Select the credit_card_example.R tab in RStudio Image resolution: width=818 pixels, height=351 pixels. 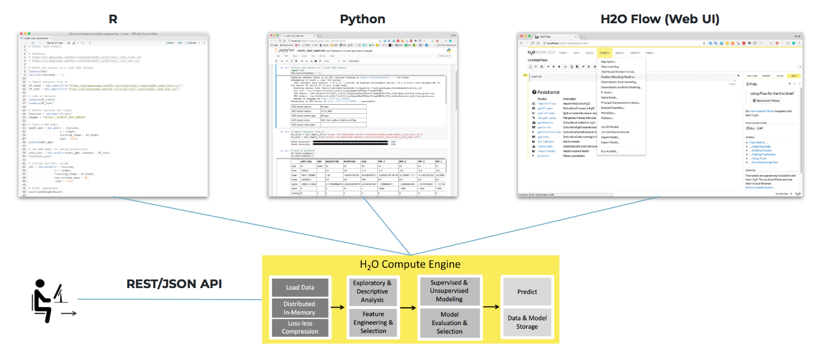tap(35, 38)
